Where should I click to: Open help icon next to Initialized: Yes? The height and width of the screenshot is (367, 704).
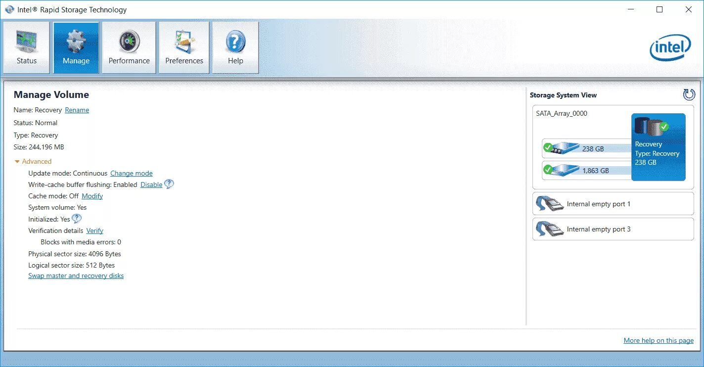point(77,218)
